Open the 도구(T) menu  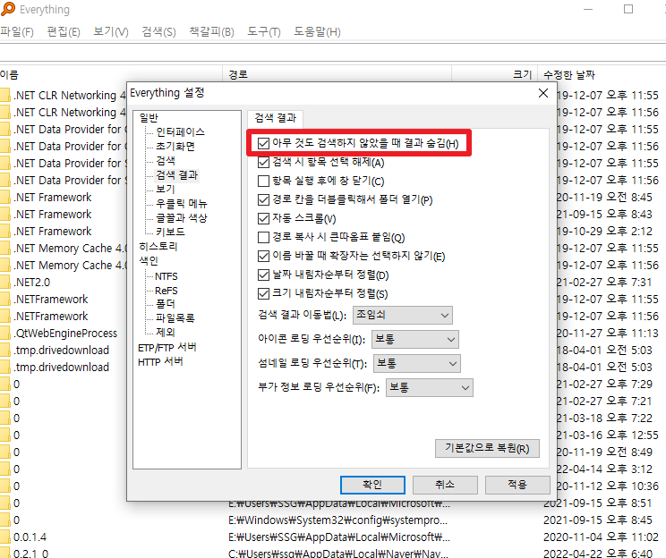tap(264, 32)
